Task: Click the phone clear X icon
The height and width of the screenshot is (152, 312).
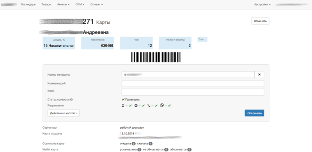Action: pos(259,74)
